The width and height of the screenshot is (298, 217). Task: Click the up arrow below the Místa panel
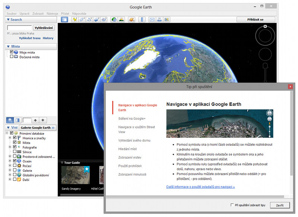coord(35,120)
